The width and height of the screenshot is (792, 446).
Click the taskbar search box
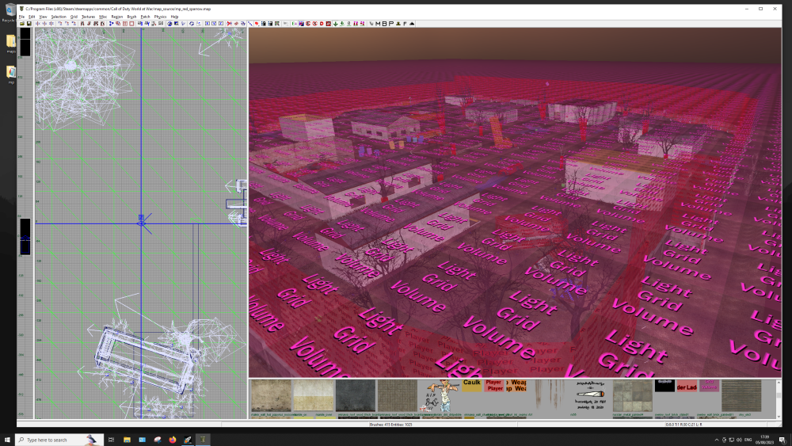coord(59,440)
